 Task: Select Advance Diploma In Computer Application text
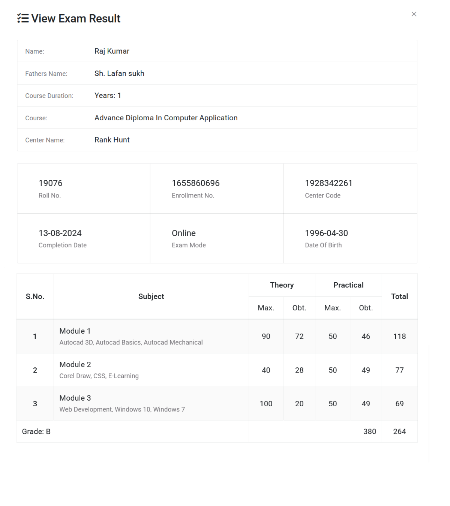[x=166, y=118]
